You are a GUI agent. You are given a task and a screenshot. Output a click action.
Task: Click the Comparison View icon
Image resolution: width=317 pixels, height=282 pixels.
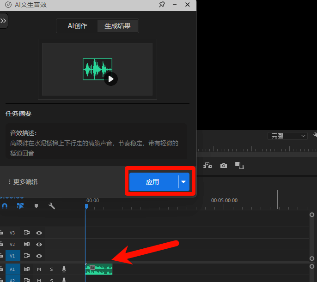(239, 166)
